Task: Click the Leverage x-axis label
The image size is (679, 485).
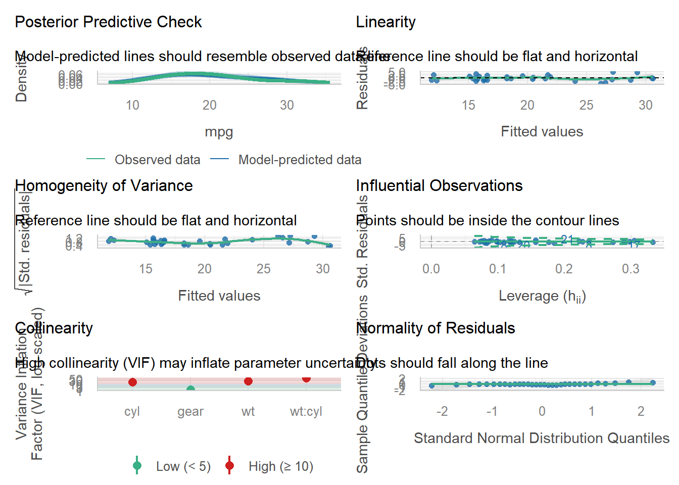Action: [x=542, y=296]
